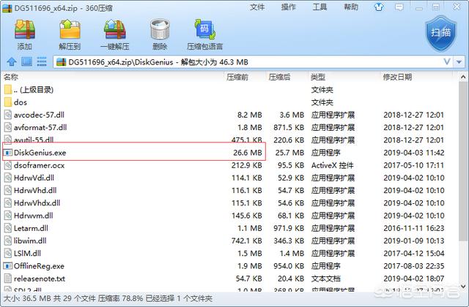Click the 解压到 (Extract to) icon
Image resolution: width=469 pixels, height=307 pixels.
pyautogui.click(x=70, y=30)
